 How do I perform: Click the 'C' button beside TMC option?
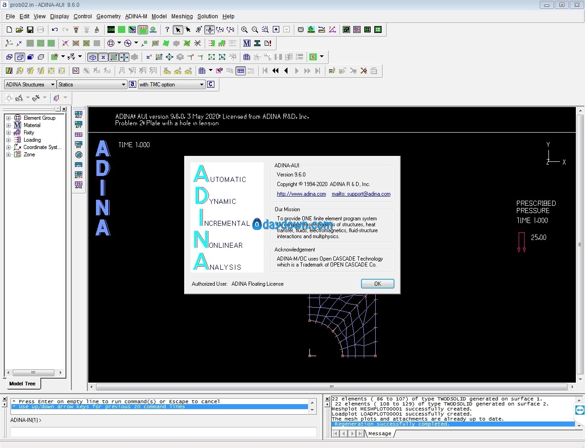tap(211, 85)
